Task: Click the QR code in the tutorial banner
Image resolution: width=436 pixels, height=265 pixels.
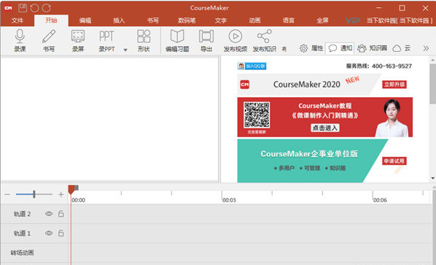Action: (257, 115)
